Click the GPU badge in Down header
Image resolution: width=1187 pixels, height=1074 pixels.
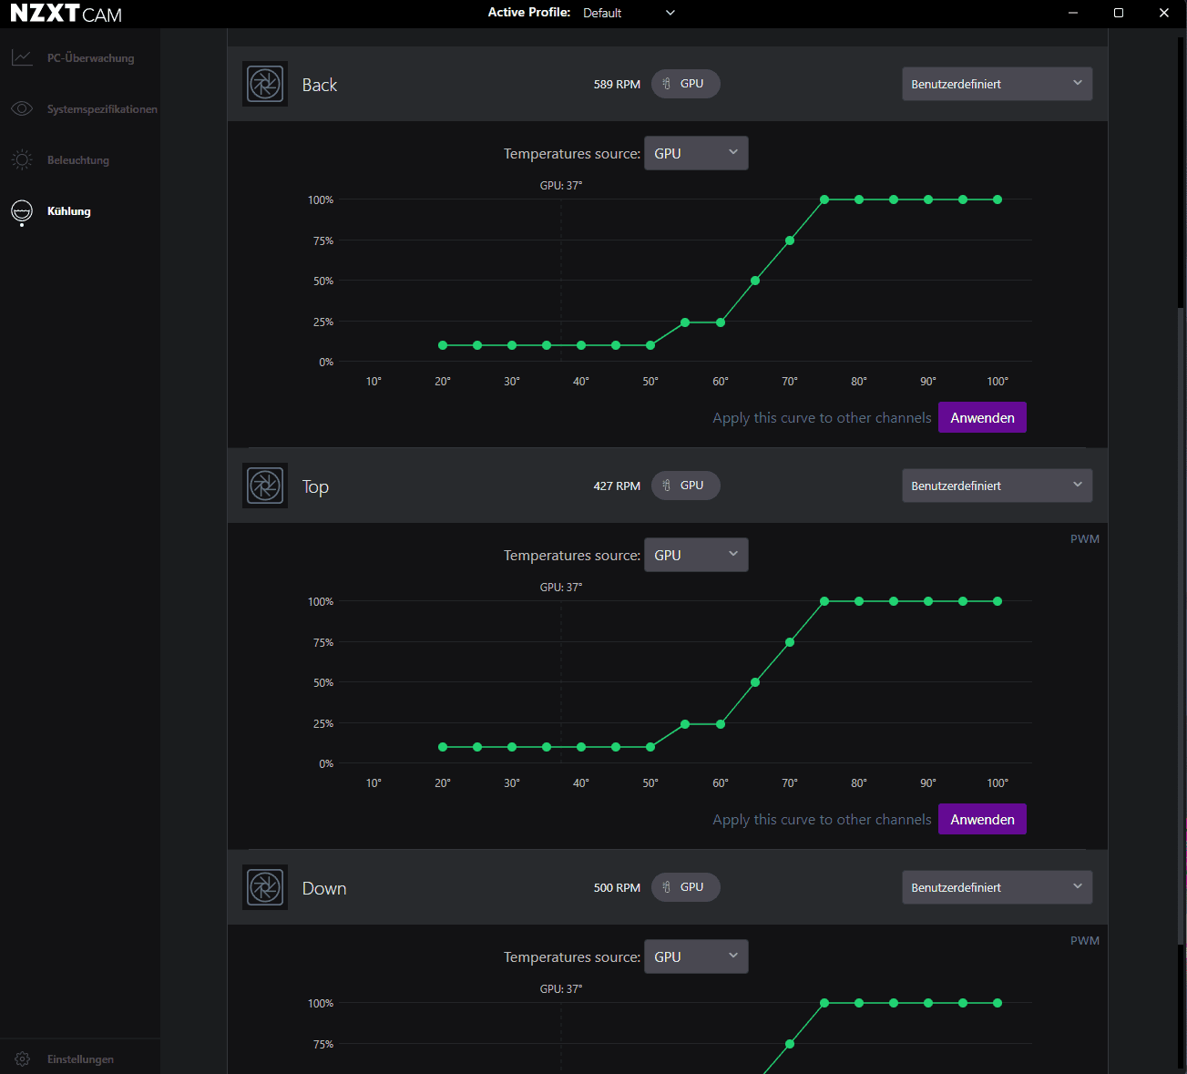686,887
